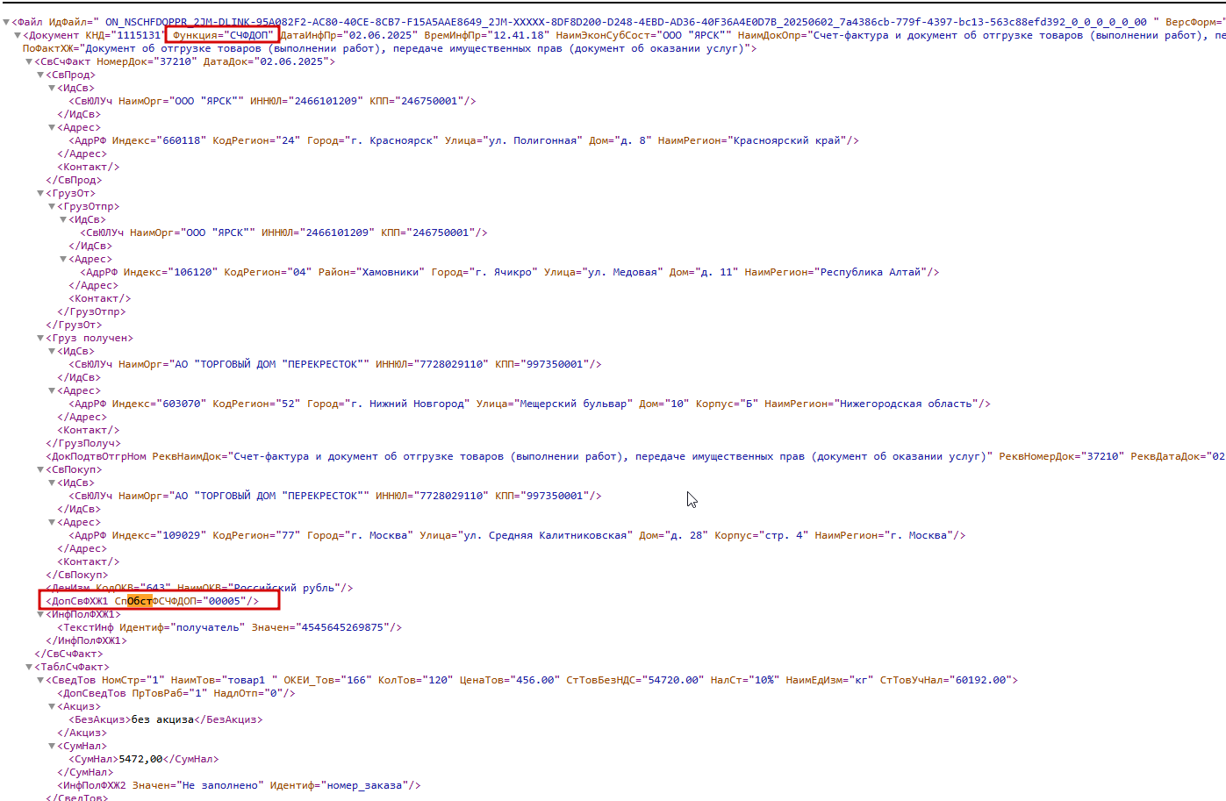
Task: Click the Город value "г. Красноярск"
Action: tap(394, 140)
